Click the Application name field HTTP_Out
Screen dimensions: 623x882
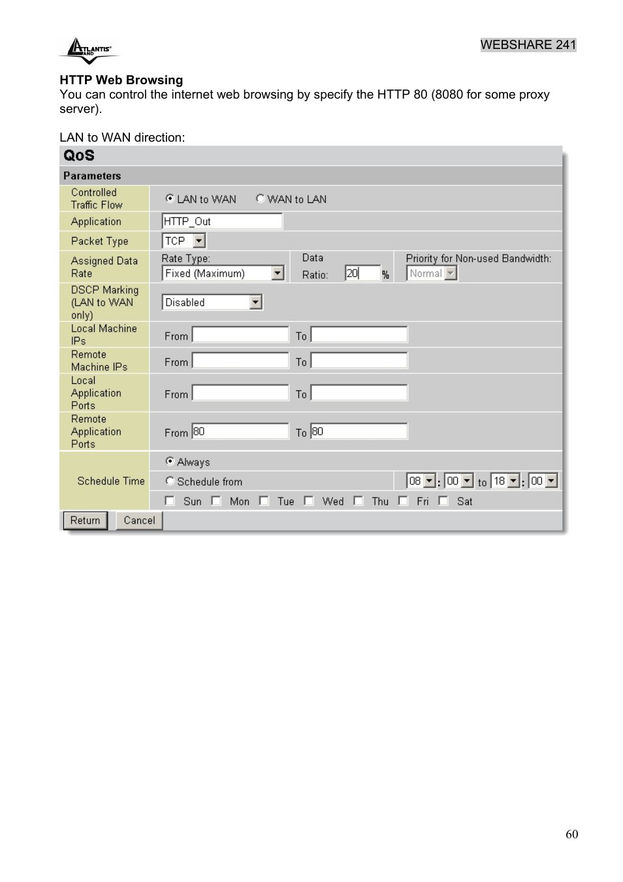(222, 221)
